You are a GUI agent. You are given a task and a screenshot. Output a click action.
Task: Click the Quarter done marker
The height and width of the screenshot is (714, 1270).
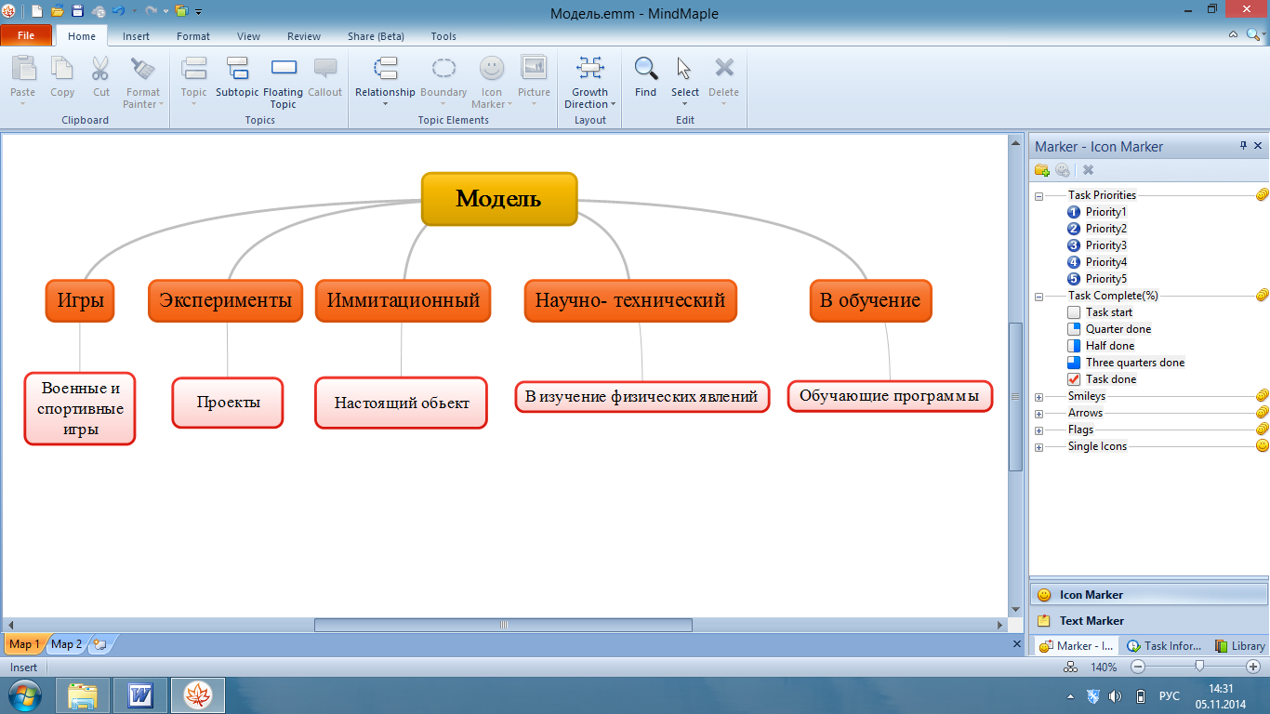(1074, 329)
